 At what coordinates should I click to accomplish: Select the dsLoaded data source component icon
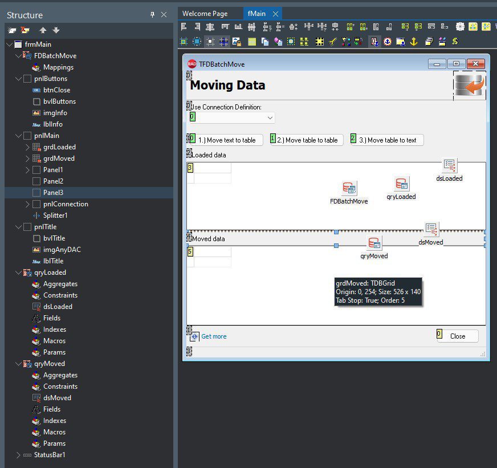coord(449,166)
